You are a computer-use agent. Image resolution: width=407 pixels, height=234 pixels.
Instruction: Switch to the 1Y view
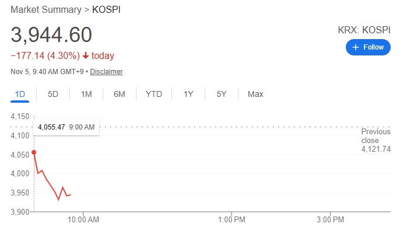pyautogui.click(x=188, y=94)
